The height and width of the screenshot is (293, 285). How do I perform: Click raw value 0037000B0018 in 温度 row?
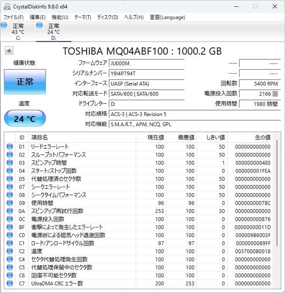(x=253, y=251)
